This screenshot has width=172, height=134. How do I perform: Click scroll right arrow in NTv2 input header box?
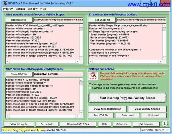(77, 62)
